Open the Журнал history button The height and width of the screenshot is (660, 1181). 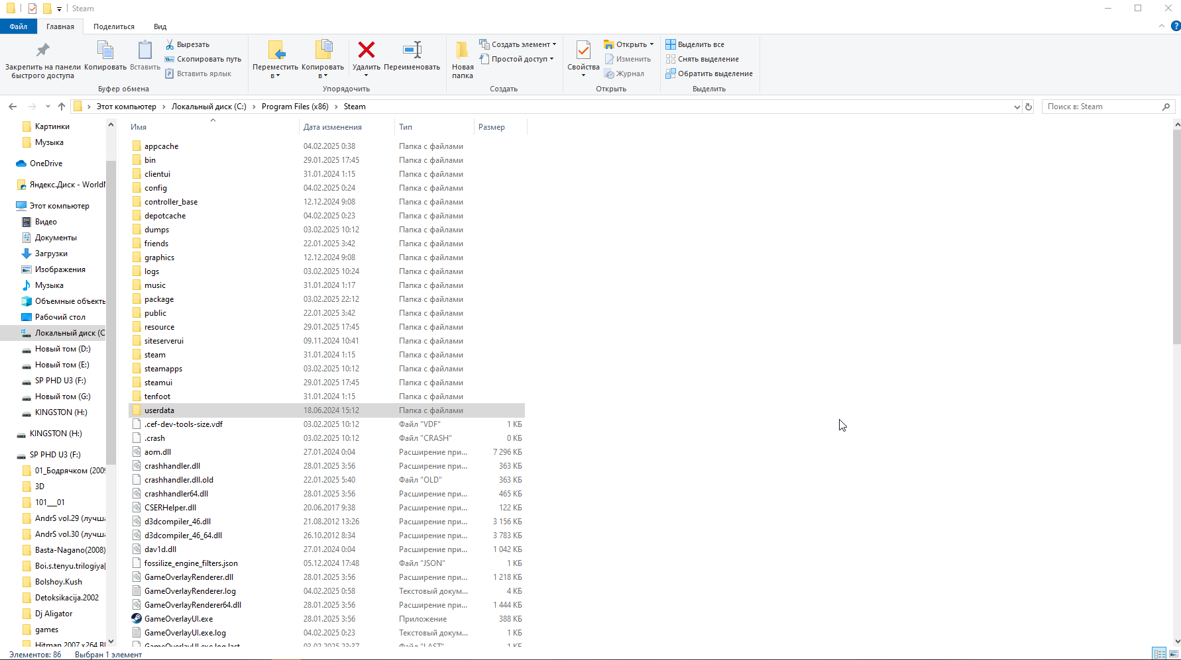pos(624,73)
